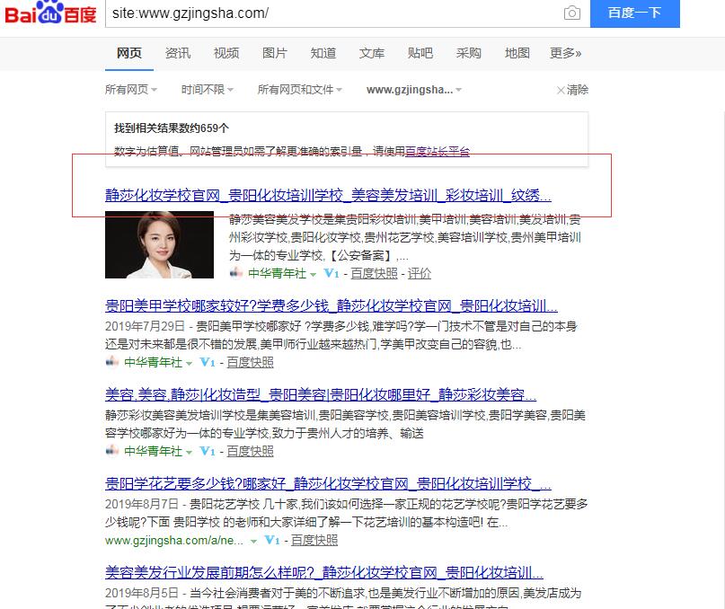Viewport: 725px width, 609px height.
Task: Open the www.gzjingsha... site filter dropdown
Action: (414, 89)
